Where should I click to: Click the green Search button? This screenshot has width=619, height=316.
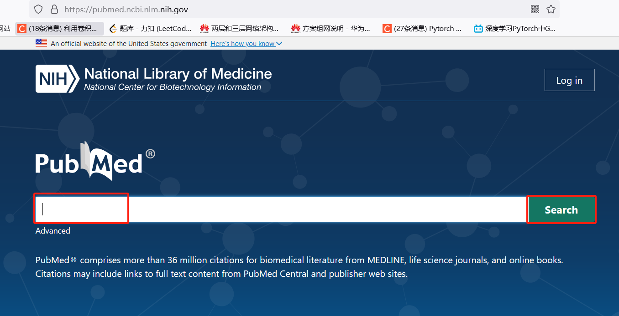click(561, 210)
